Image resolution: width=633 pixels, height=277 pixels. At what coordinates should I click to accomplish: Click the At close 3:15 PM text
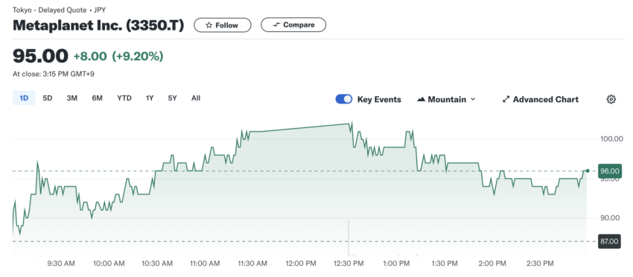[54, 74]
